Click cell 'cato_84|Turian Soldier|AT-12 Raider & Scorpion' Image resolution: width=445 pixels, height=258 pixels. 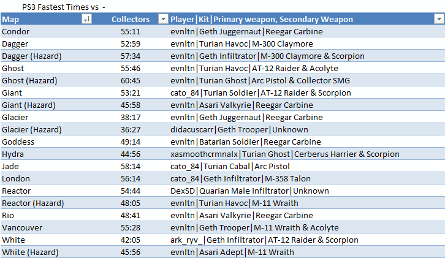pos(307,93)
